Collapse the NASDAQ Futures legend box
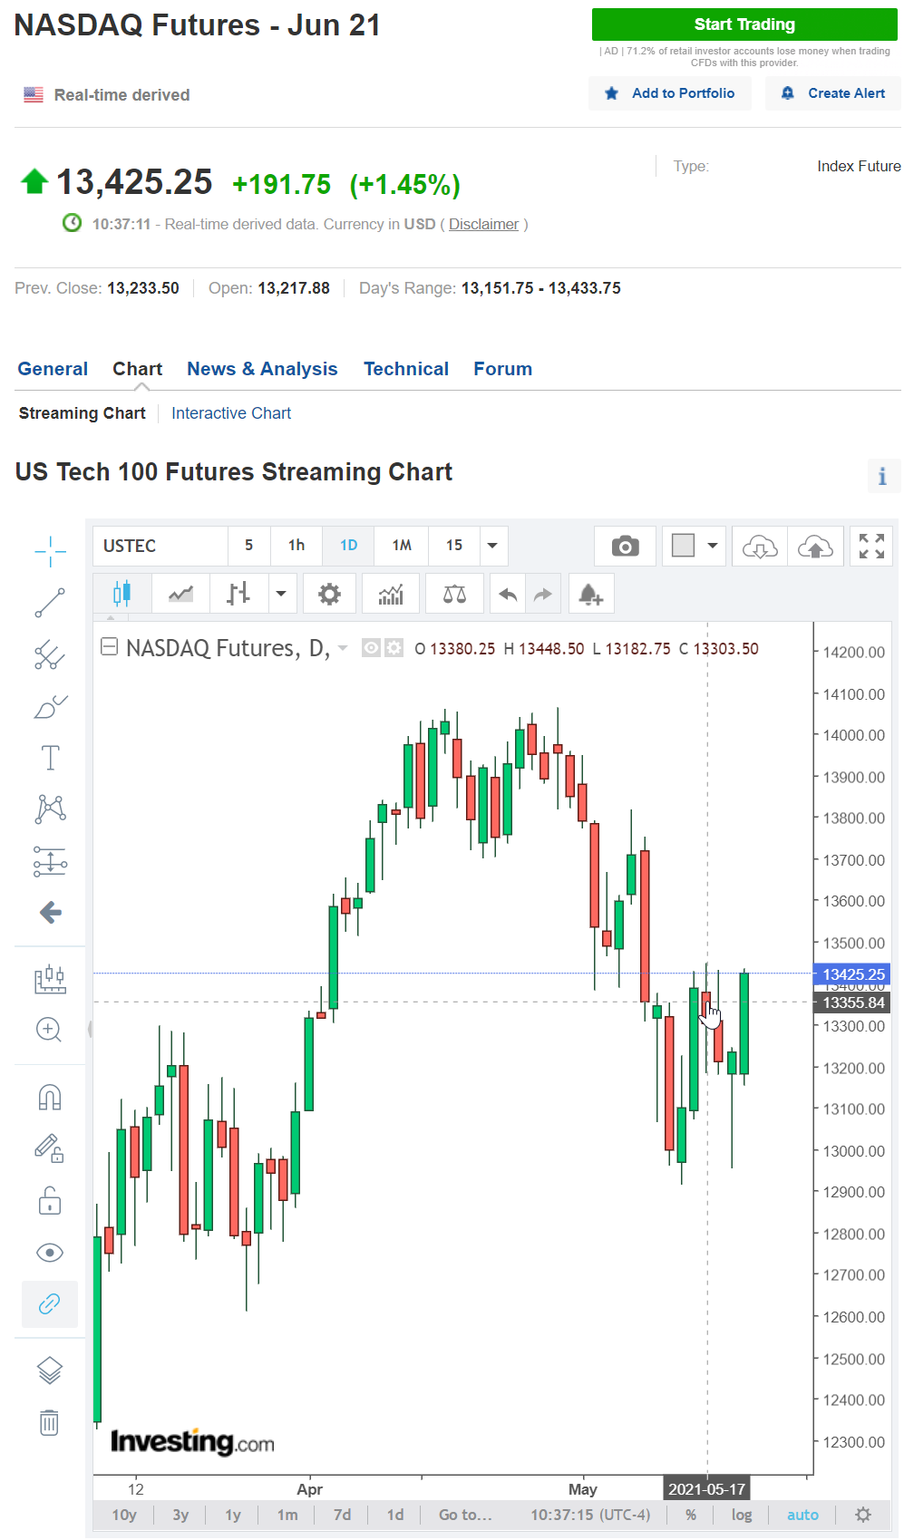 click(x=109, y=647)
